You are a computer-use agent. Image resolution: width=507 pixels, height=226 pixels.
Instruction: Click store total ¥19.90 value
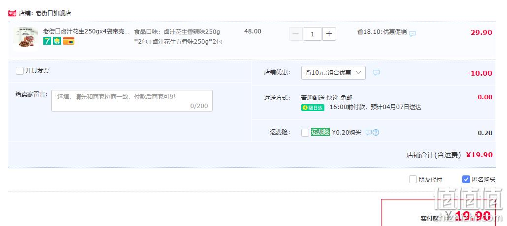coord(479,155)
